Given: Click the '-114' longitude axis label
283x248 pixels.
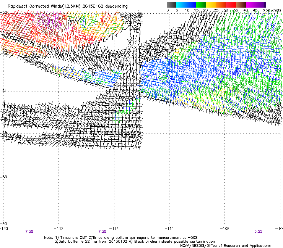Looking at the screenshot, I should pos(114,229).
